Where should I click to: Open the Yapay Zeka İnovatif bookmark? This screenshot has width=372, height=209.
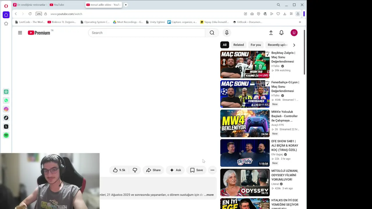(x=214, y=22)
